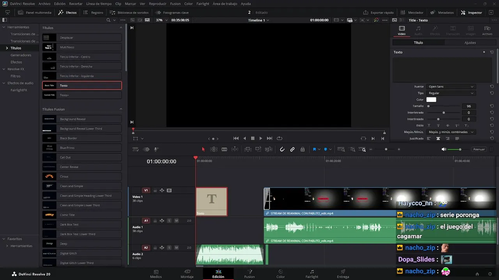Image resolution: width=499 pixels, height=280 pixels.
Task: Apply the strikethrough text style
Action: (448, 126)
